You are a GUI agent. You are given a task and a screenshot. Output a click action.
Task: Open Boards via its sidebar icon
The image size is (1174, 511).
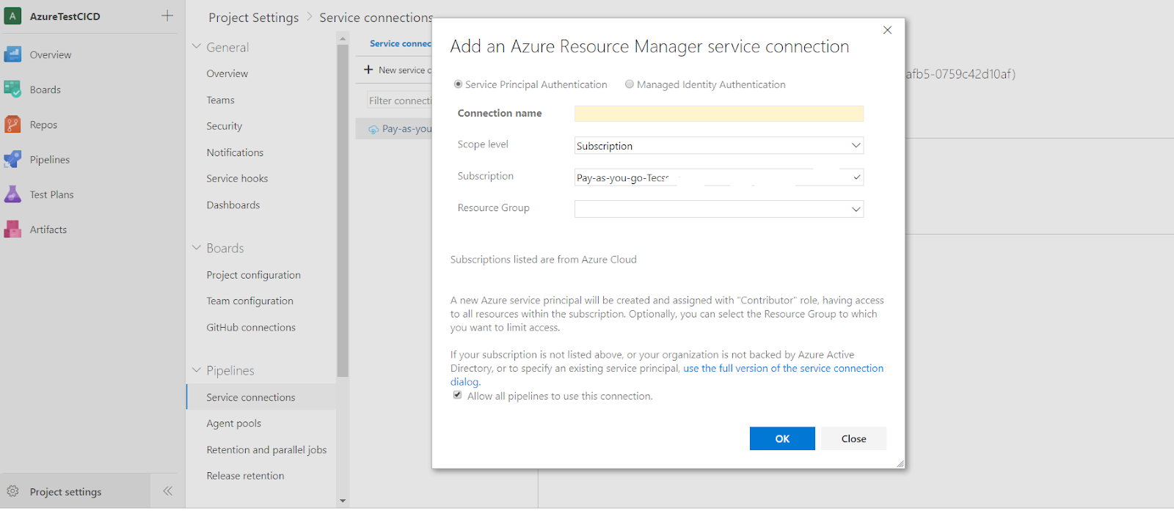12,89
